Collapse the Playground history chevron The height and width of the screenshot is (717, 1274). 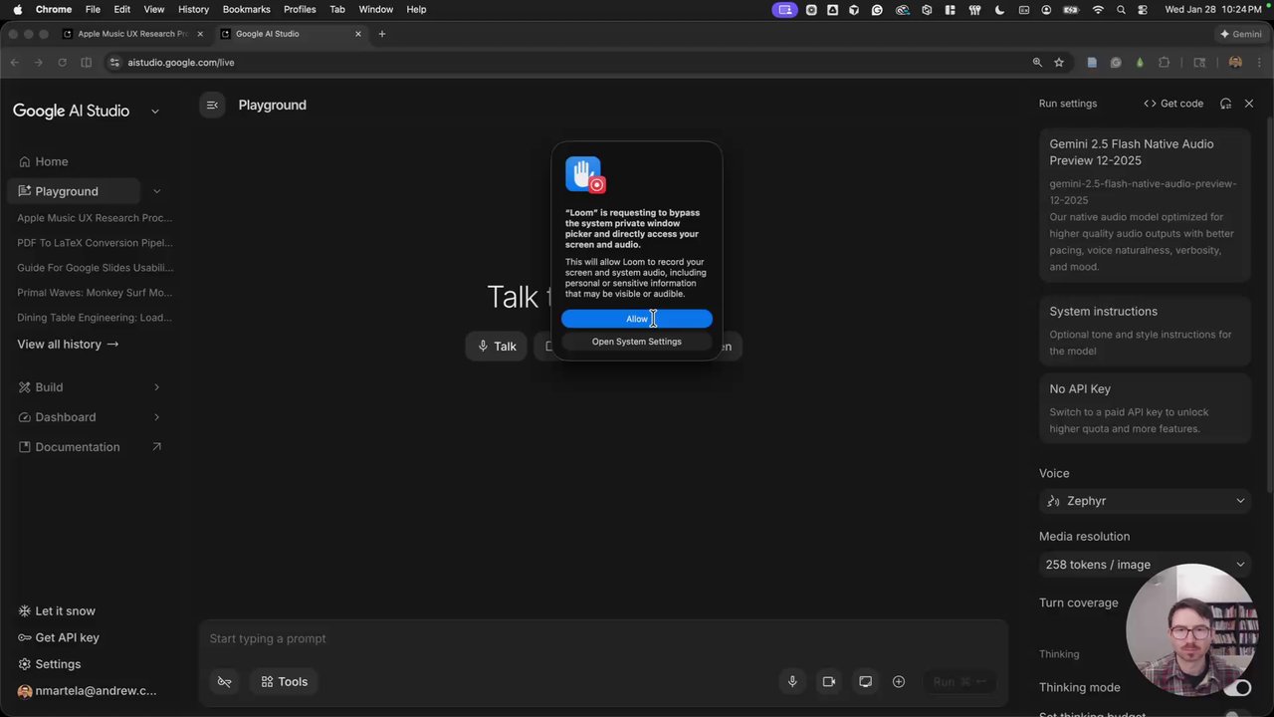(156, 191)
